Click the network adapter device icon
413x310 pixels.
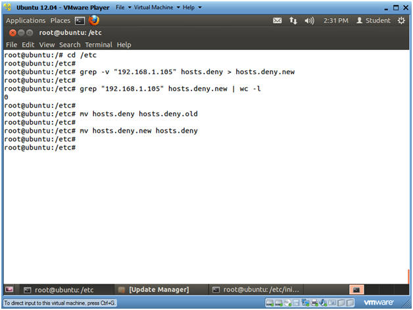(306, 303)
